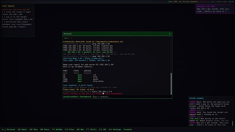Click the red hydra 'Host unreachable' error

pyautogui.click(x=93, y=94)
